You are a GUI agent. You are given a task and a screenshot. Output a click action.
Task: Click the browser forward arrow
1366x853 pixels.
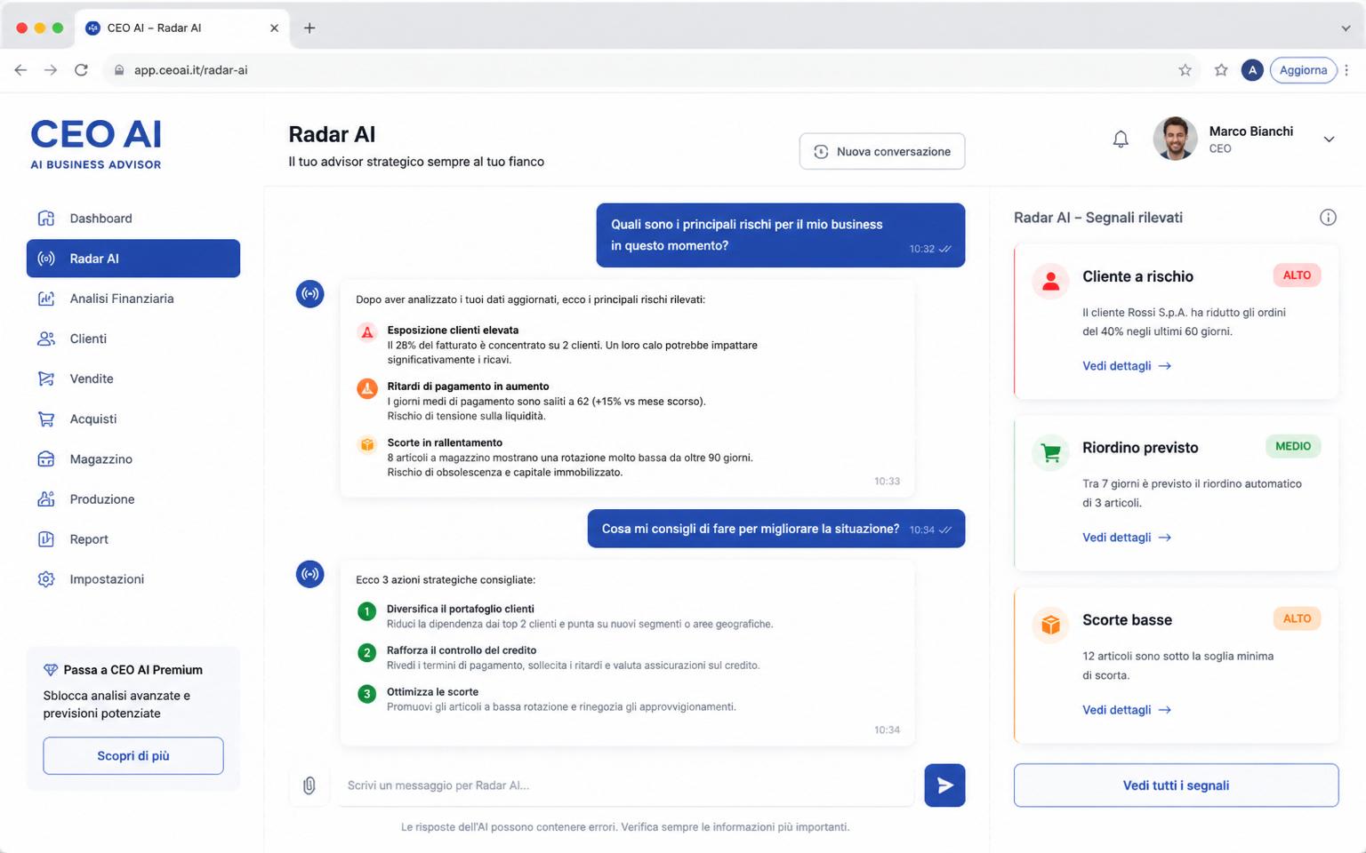[x=51, y=70]
